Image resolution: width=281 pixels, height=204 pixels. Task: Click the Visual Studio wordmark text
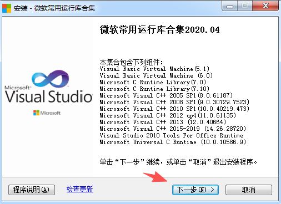pyautogui.click(x=48, y=96)
